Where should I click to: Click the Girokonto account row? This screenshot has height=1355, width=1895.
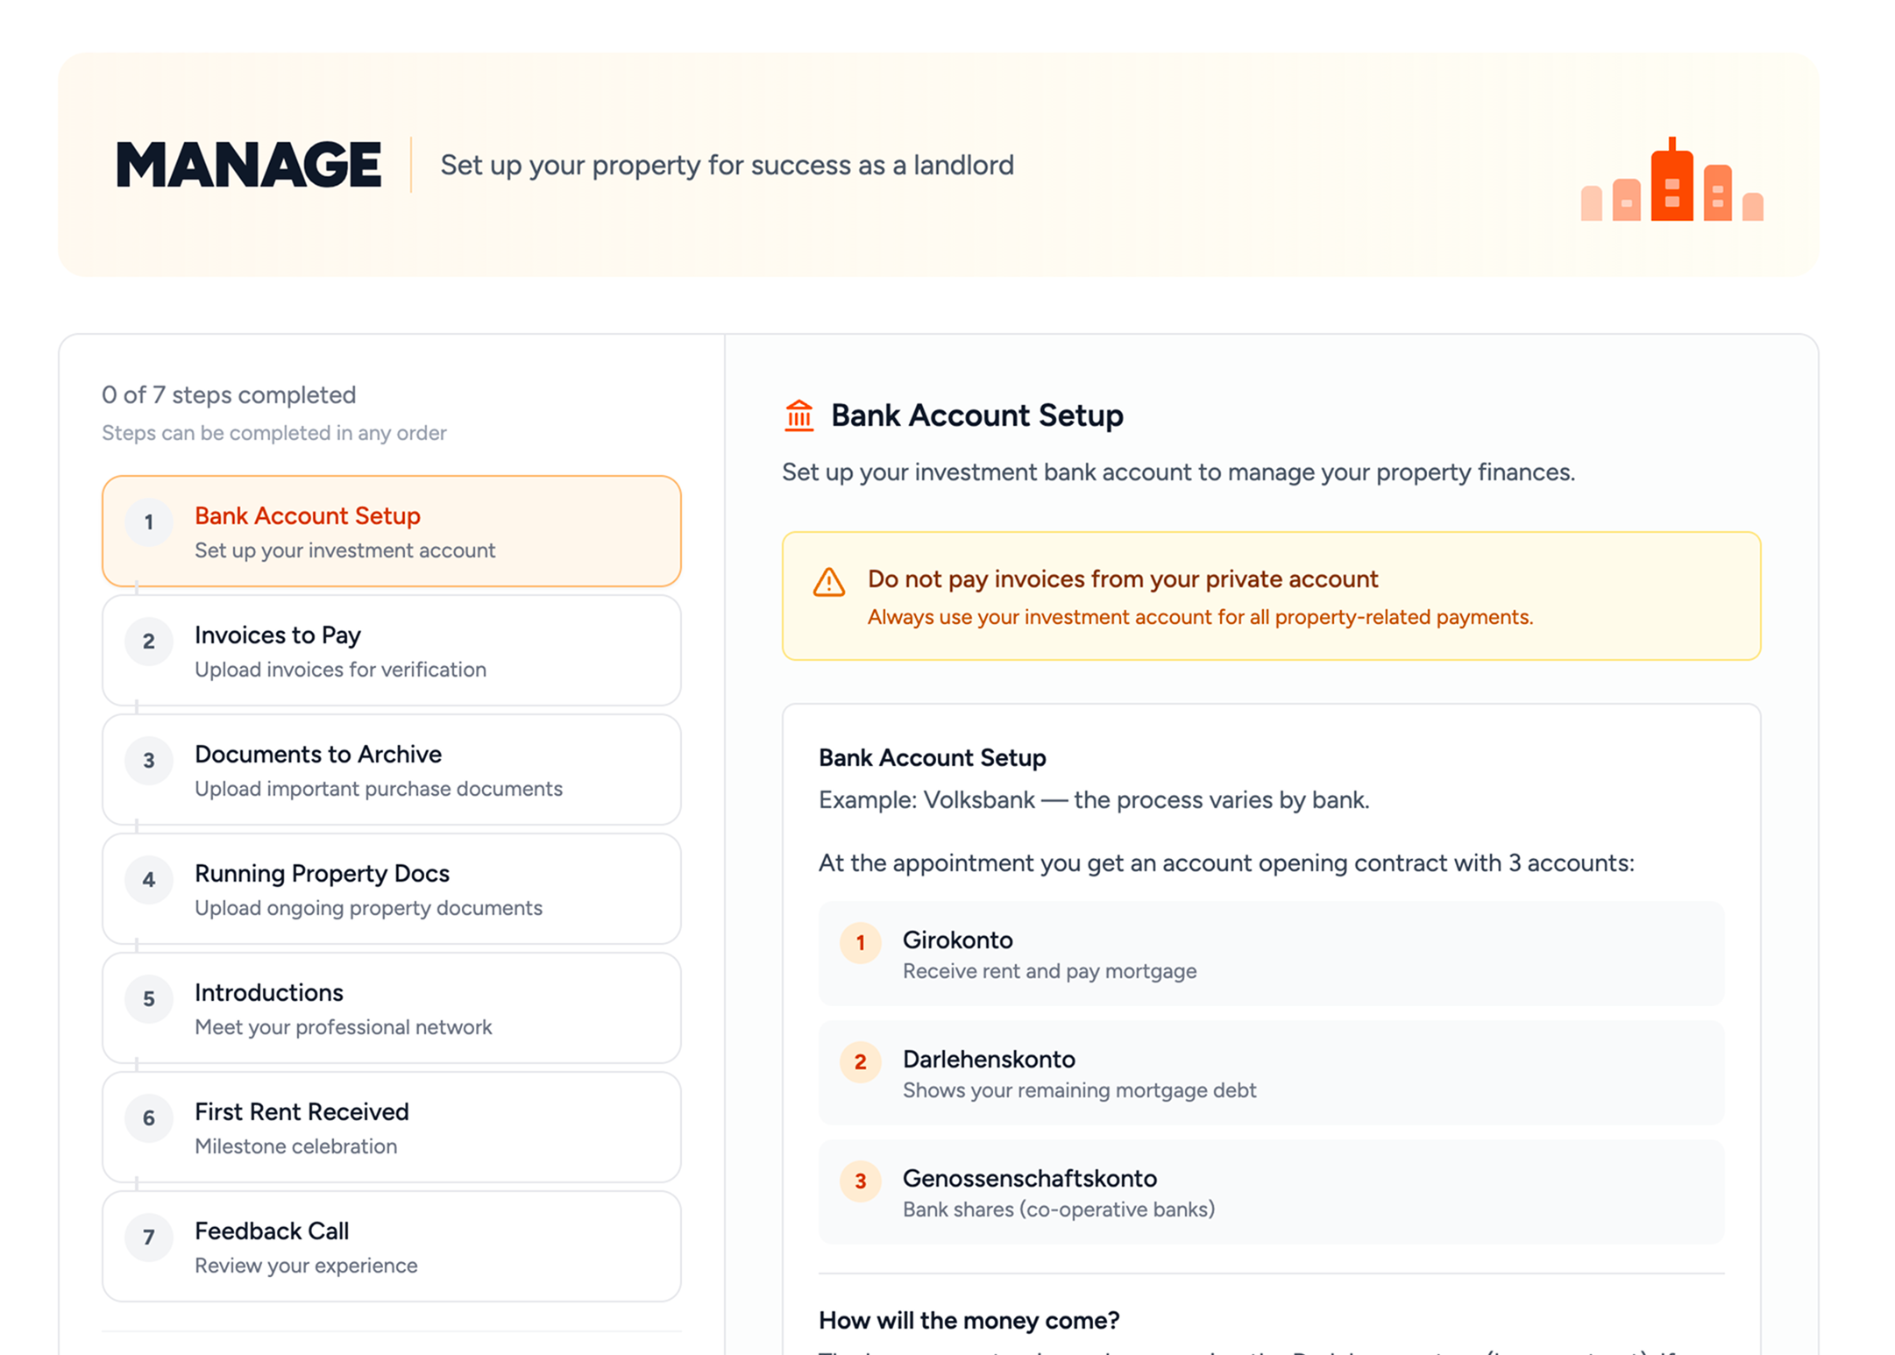[1271, 954]
